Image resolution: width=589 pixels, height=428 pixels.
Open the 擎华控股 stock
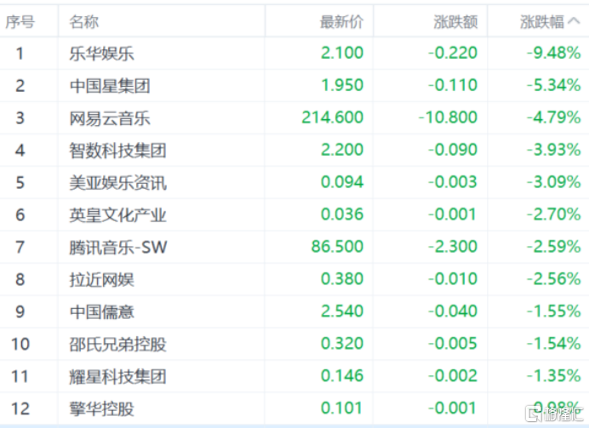click(x=102, y=408)
